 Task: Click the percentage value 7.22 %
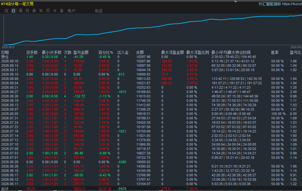pyautogui.click(x=104, y=157)
